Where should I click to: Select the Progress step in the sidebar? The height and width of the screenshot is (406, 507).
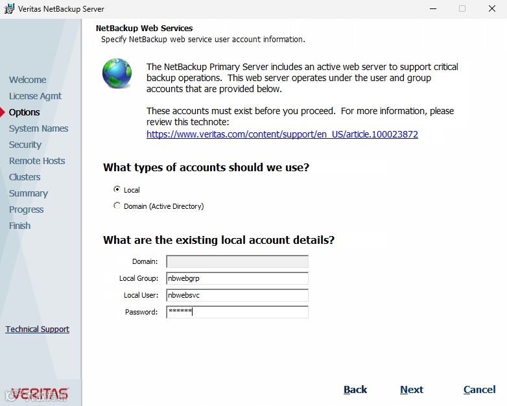point(26,209)
